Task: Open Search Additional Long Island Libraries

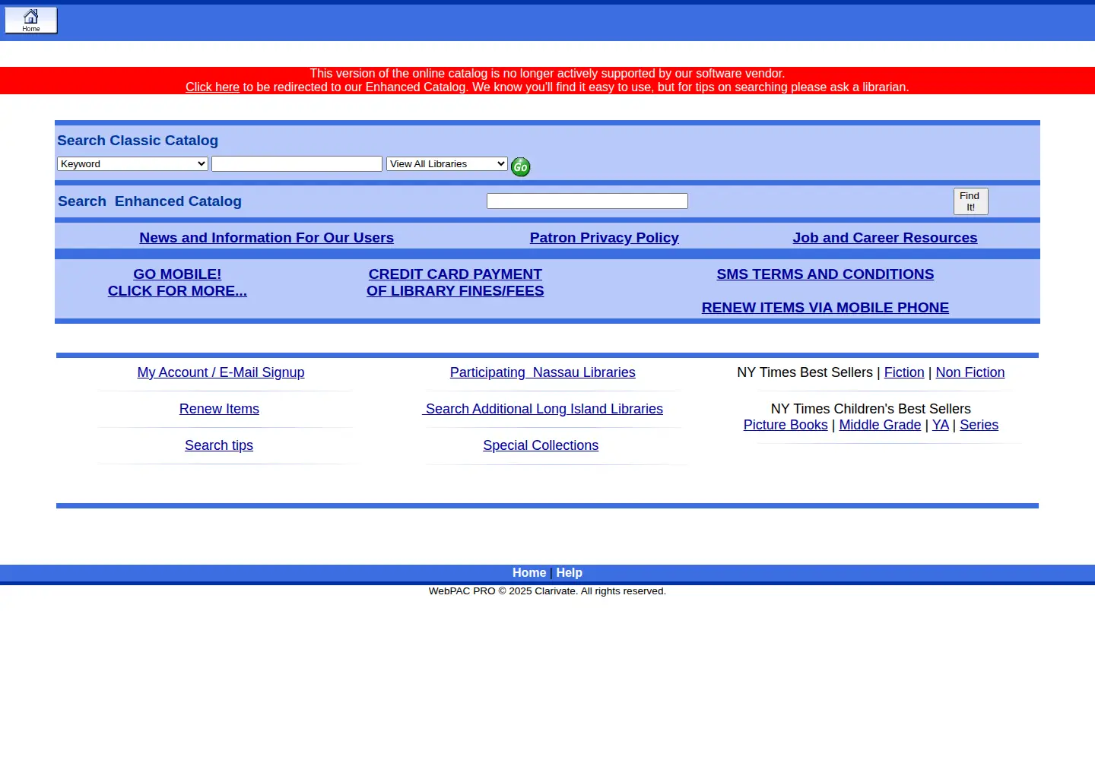Action: point(543,409)
